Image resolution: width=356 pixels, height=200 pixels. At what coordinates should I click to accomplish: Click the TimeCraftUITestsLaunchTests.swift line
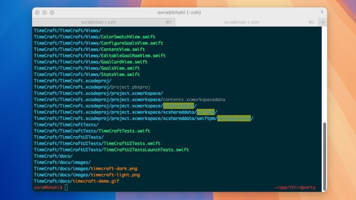(x=111, y=149)
